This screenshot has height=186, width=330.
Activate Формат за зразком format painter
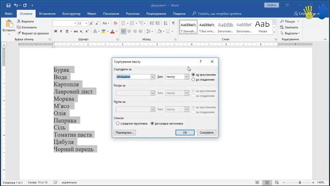click(33, 33)
